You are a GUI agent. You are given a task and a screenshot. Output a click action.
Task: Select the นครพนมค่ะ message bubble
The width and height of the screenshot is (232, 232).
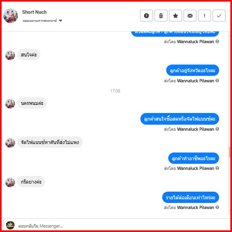click(x=32, y=103)
